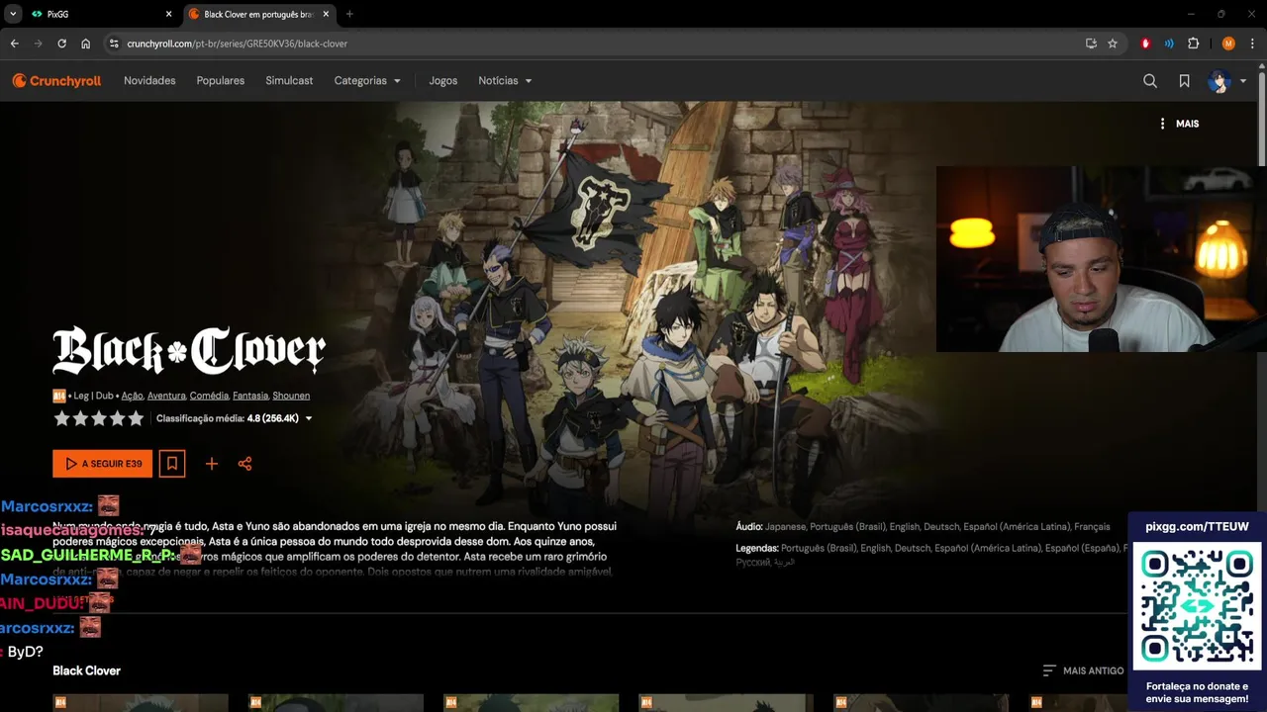Screen dimensions: 1267x712
Task: Open the Jogos menu item
Action: (x=443, y=81)
